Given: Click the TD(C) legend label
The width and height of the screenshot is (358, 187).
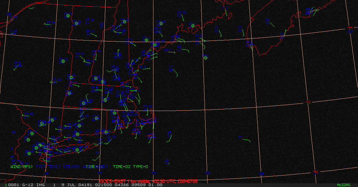Looking at the screenshot, I should tap(54, 167).
